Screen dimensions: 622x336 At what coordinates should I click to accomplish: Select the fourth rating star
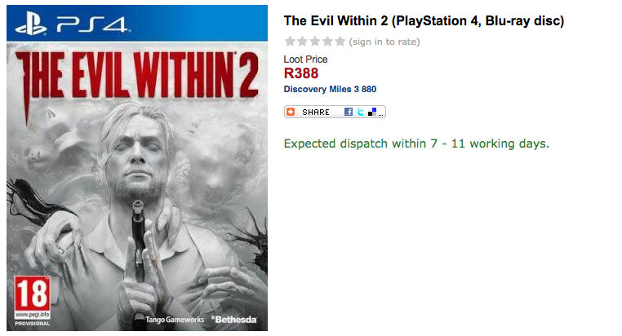click(x=327, y=41)
